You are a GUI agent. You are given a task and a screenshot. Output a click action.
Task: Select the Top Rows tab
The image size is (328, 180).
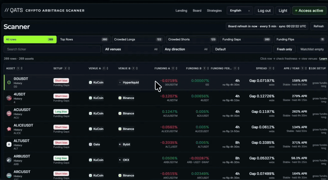point(84,40)
